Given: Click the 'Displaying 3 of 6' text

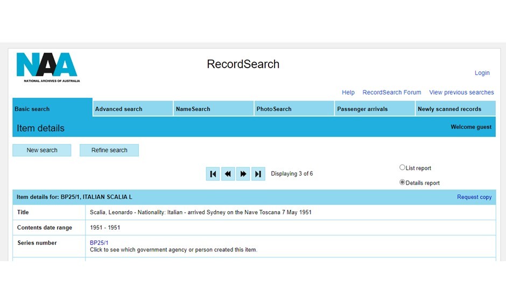Looking at the screenshot, I should coord(292,174).
